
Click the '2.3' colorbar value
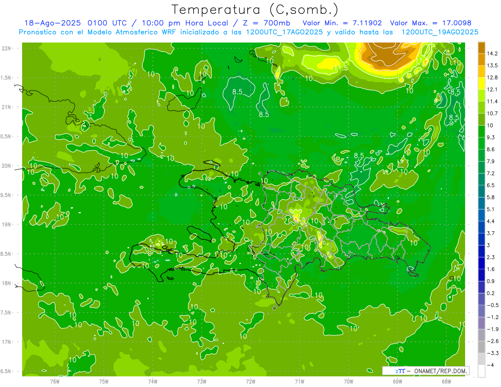[x=491, y=257]
